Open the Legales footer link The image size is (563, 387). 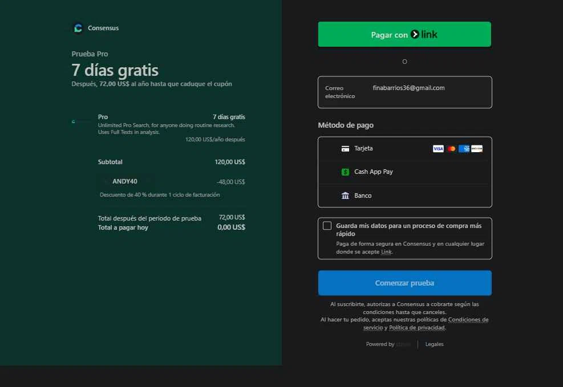coord(435,344)
